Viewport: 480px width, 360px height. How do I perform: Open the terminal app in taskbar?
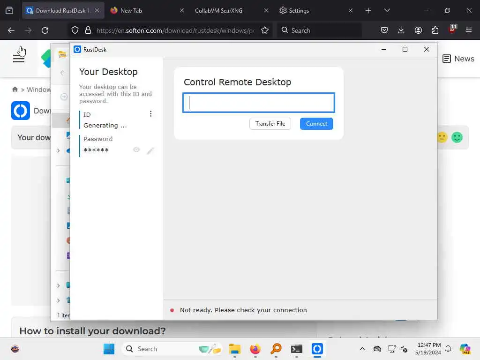tap(297, 349)
